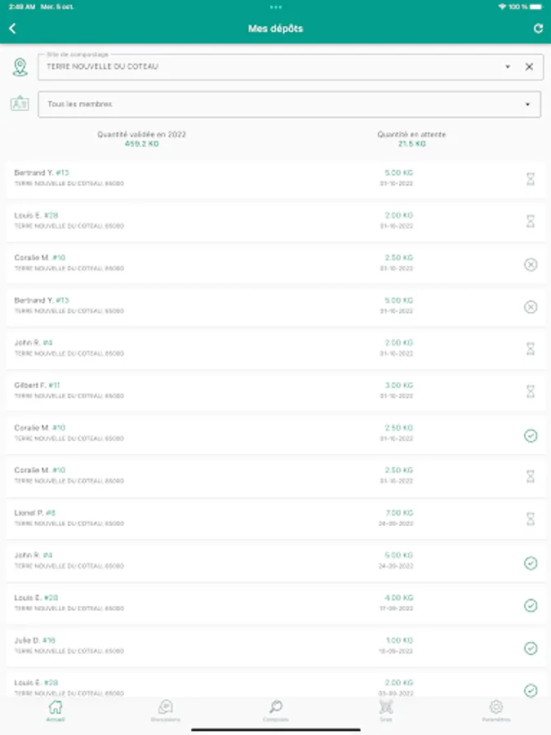Click hourglass icon on Gilbert F. deposit
The height and width of the screenshot is (735, 551).
(x=531, y=392)
